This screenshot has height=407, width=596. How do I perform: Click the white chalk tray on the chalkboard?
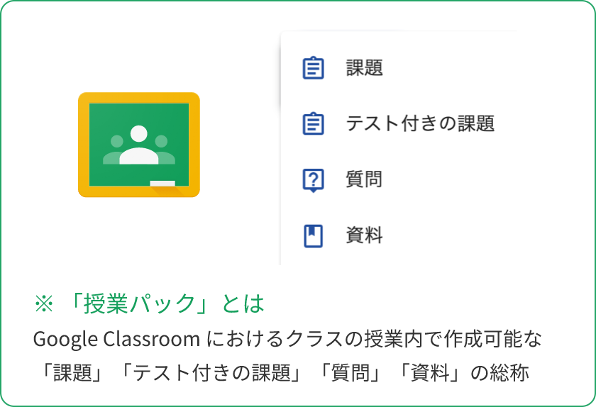pos(162,184)
